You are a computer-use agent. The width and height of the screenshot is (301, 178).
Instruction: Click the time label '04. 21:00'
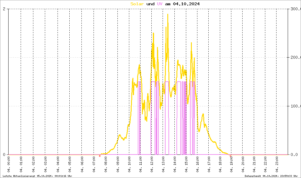(x=254, y=164)
